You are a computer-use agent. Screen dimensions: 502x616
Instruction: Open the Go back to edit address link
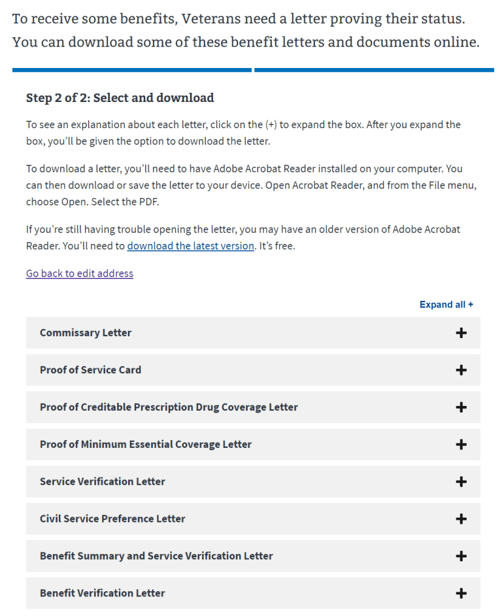(x=79, y=273)
